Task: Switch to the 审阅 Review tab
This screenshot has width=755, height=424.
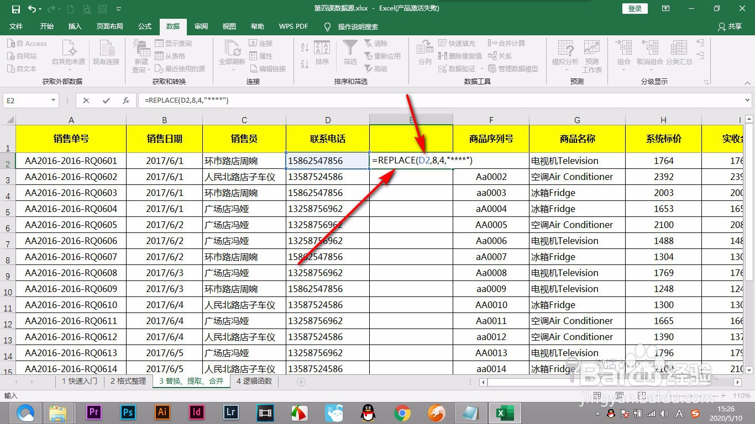Action: pos(201,26)
